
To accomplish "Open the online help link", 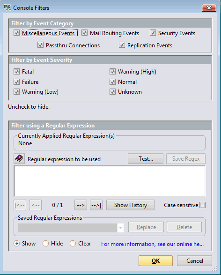I will (152, 244).
